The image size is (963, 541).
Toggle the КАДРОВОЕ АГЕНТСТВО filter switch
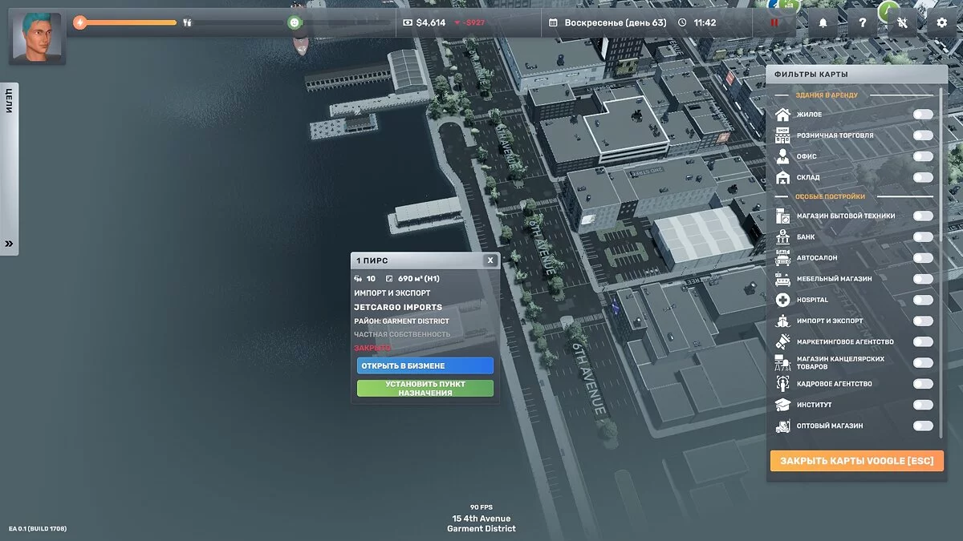coord(923,384)
